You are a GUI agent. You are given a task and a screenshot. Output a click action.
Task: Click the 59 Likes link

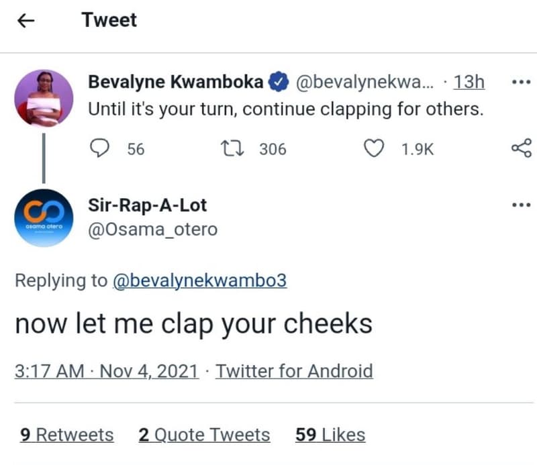[330, 435]
